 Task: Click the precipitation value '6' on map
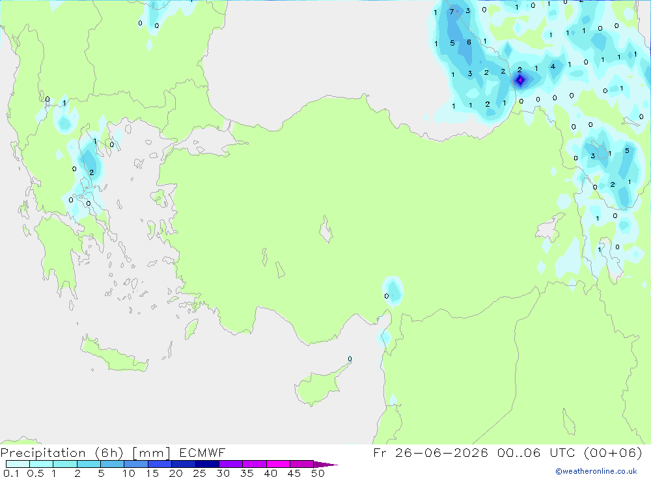coord(469,42)
